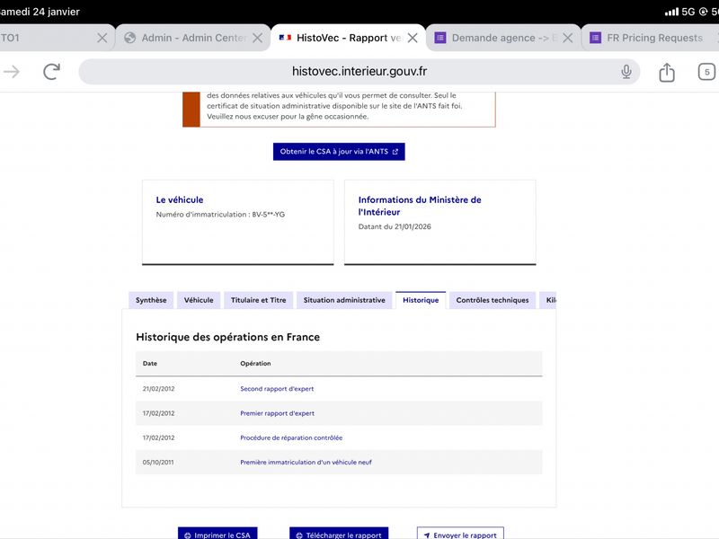This screenshot has width=719, height=539.
Task: Open the Contrôles techniques tab
Action: [492, 300]
